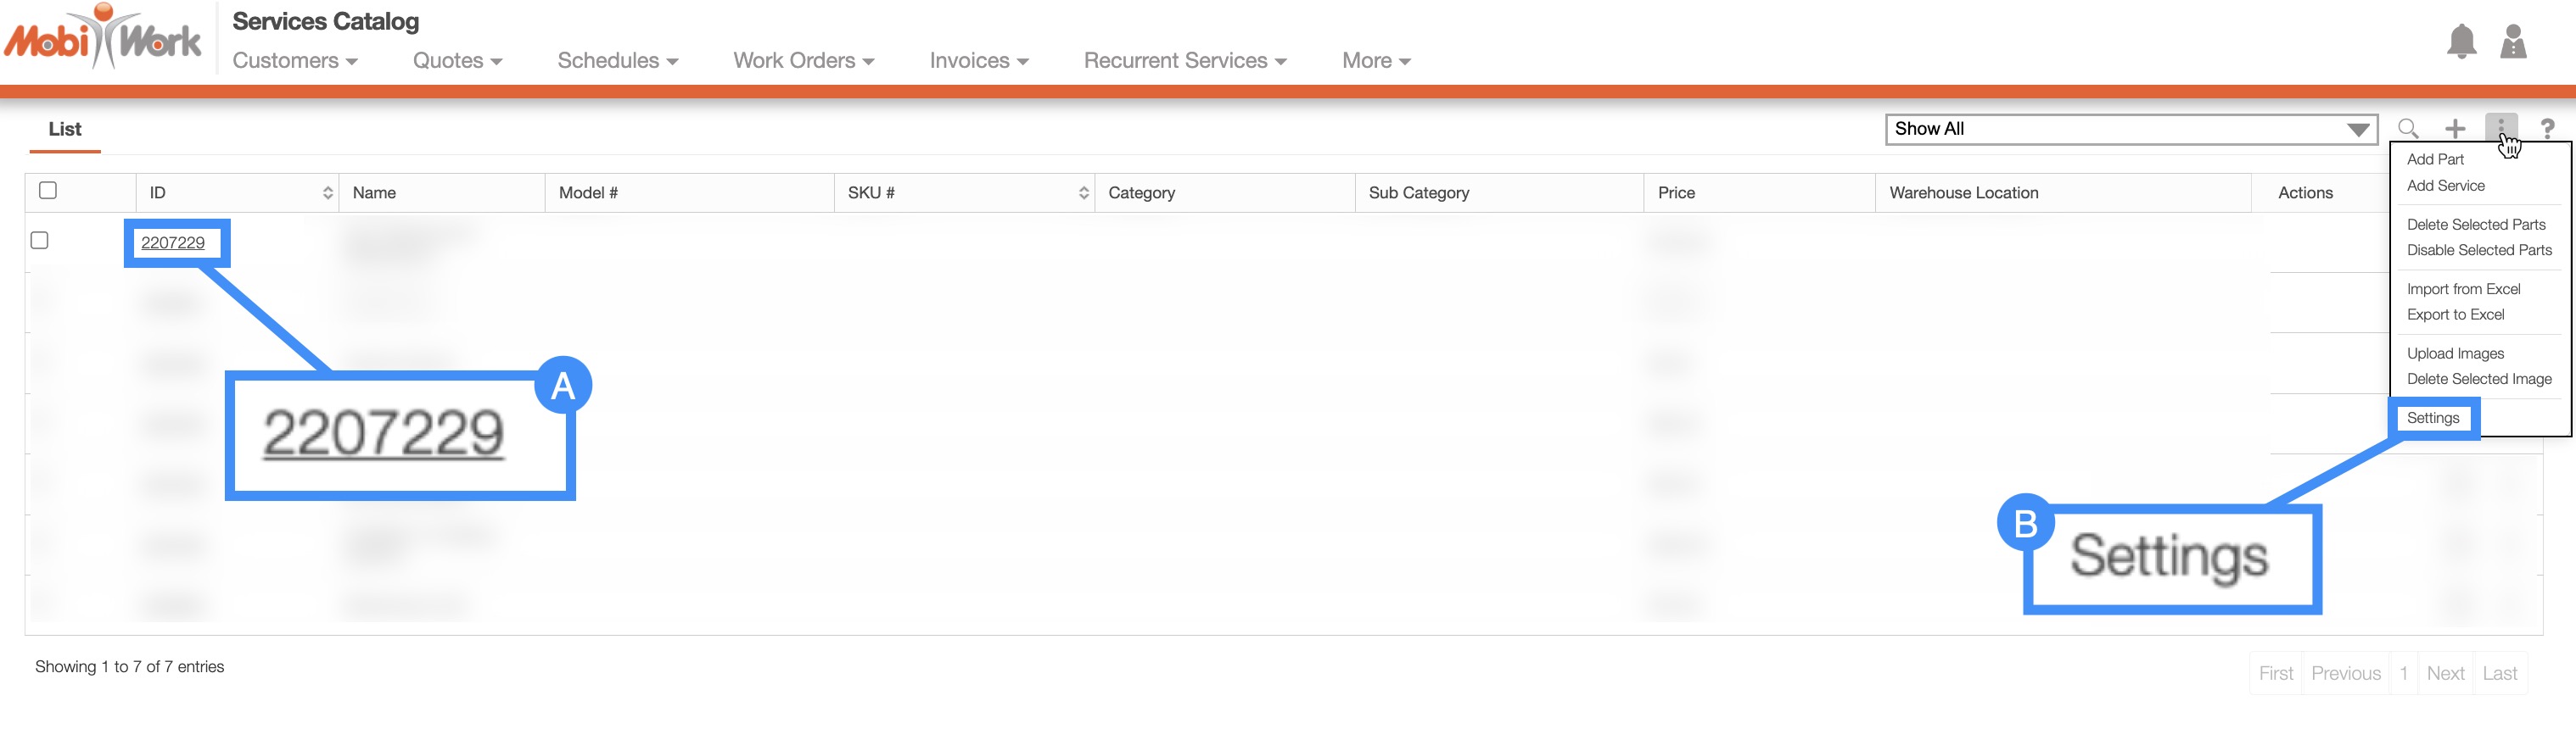The width and height of the screenshot is (2576, 751).
Task: Click the MobiWork logo
Action: [104, 40]
